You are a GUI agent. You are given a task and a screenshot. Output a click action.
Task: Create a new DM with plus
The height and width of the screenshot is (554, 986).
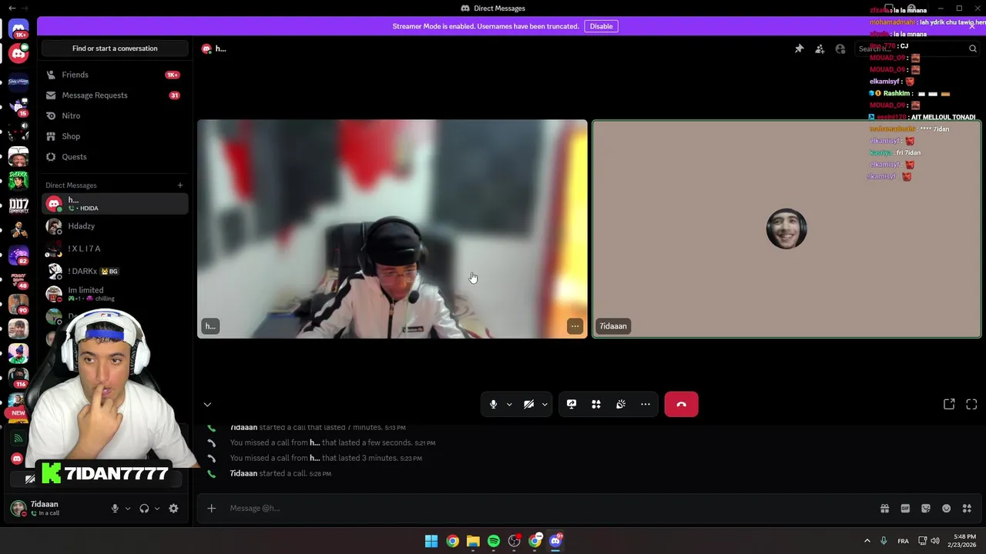tap(180, 185)
